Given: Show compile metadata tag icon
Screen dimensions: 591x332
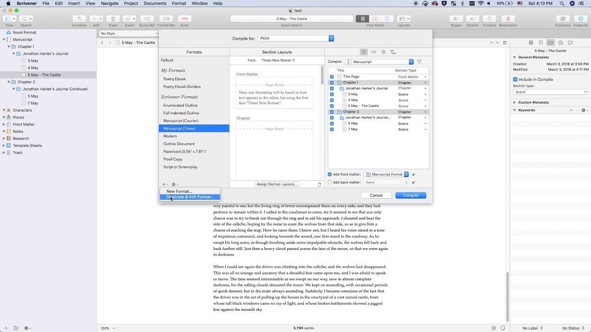Looking at the screenshot, I should [374, 52].
